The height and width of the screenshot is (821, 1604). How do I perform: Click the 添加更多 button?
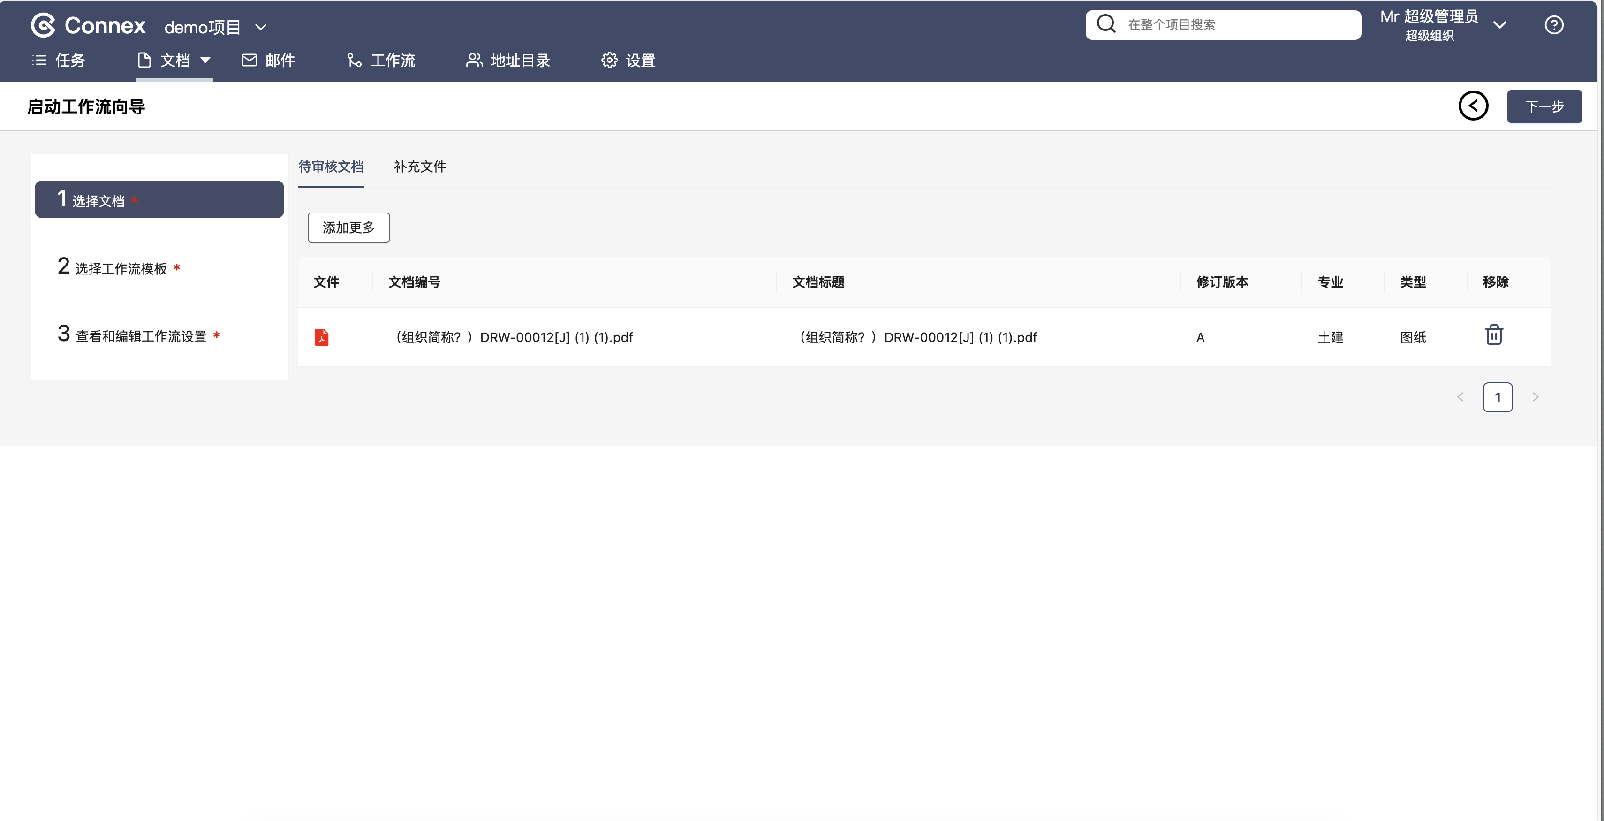coord(348,228)
